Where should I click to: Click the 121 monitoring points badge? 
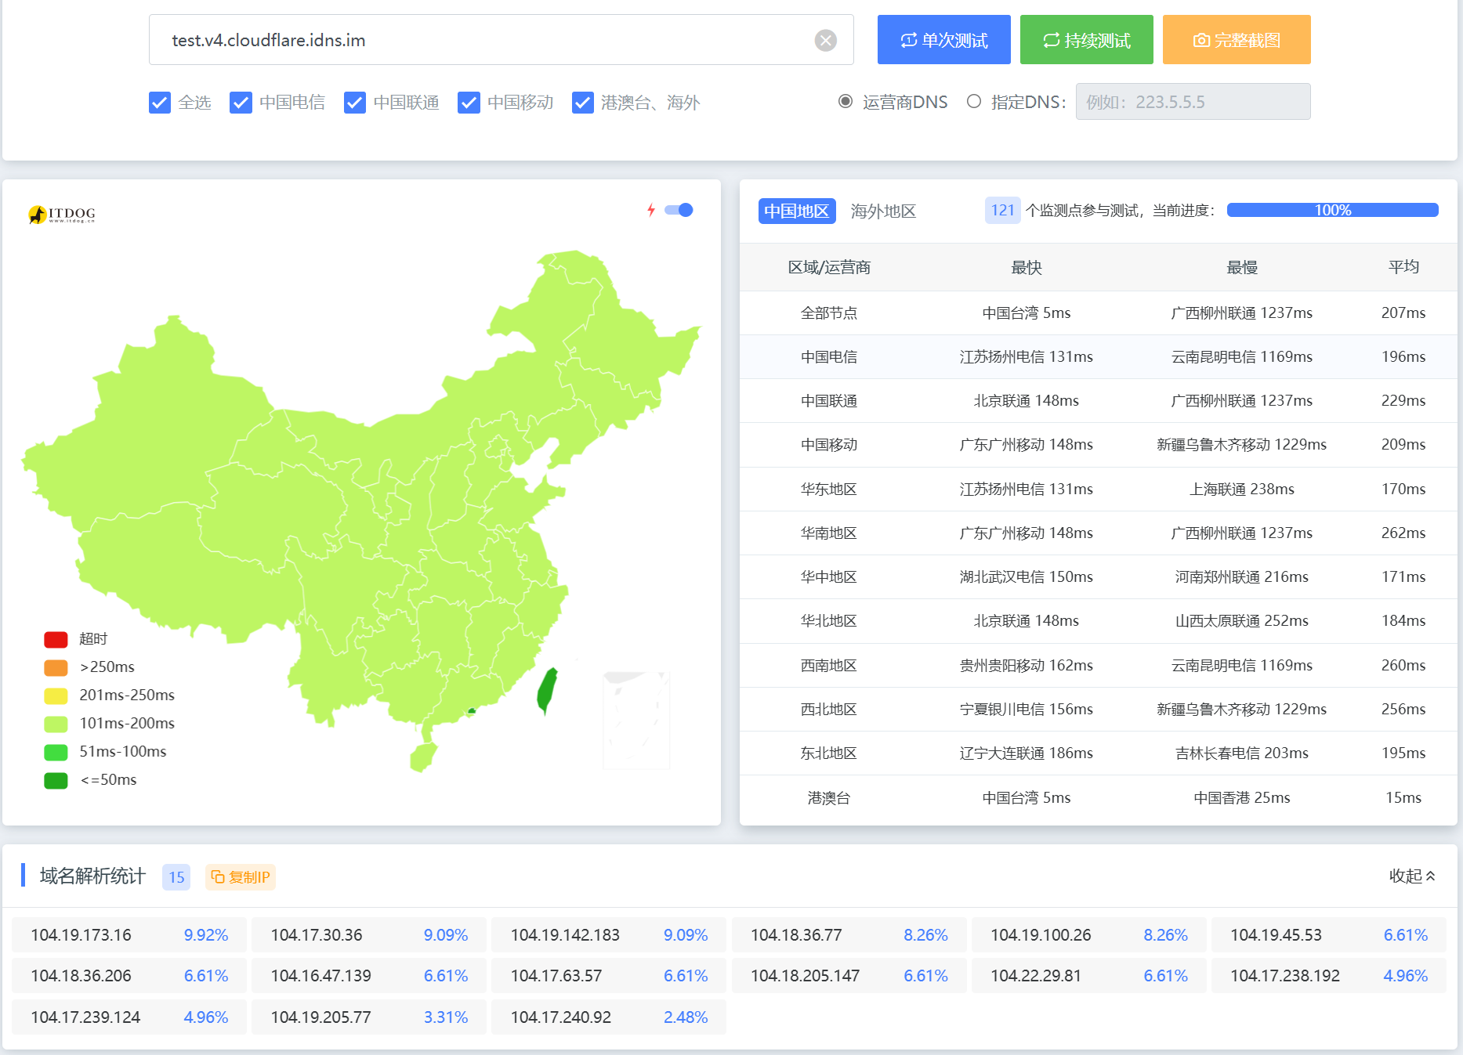pyautogui.click(x=1002, y=210)
